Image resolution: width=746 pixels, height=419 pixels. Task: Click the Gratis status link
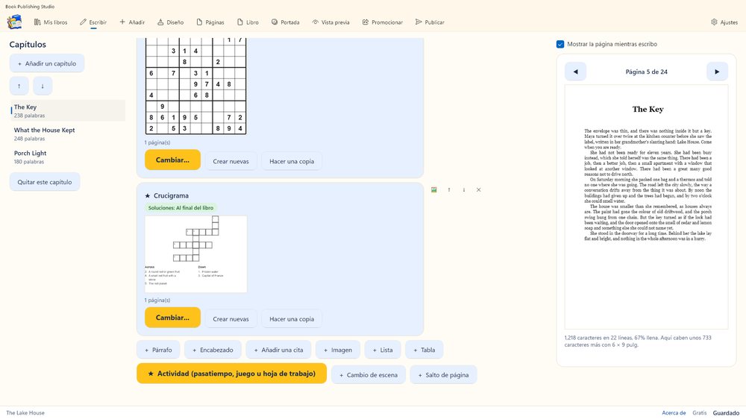point(700,413)
